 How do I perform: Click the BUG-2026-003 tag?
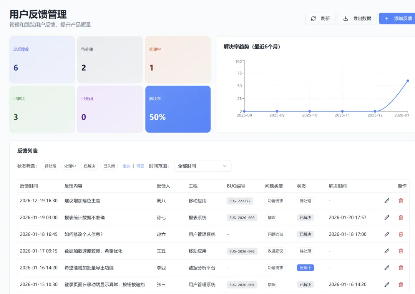[x=242, y=218]
